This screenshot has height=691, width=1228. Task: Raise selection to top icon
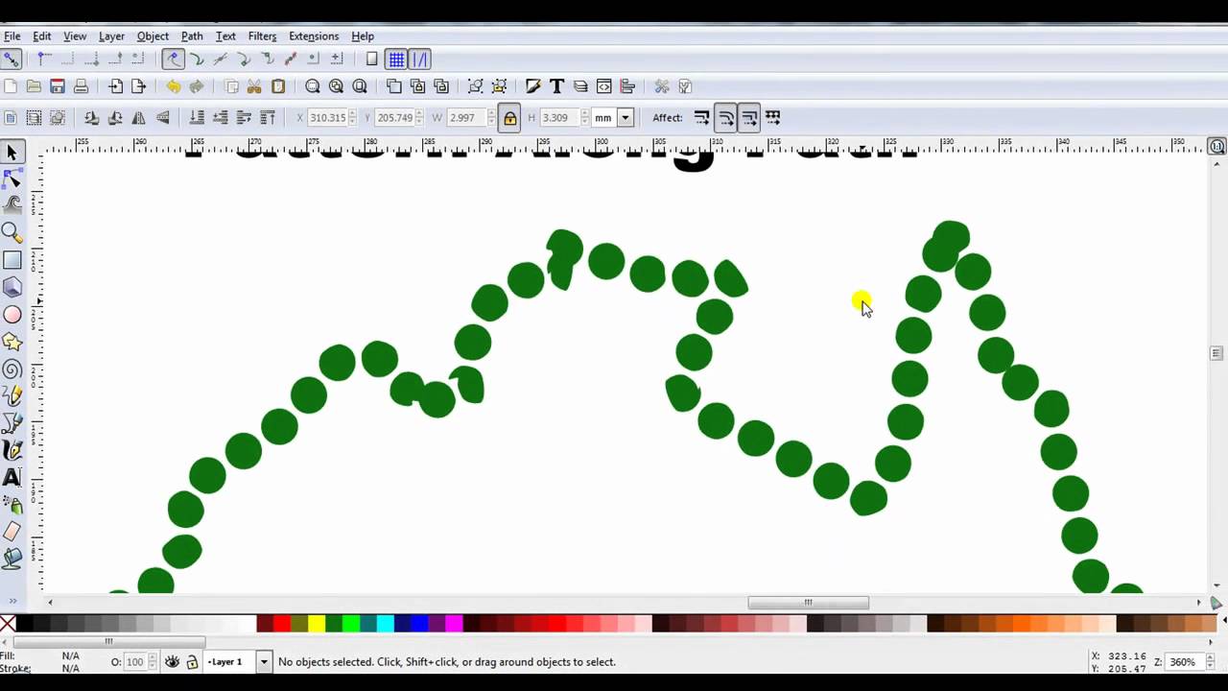pyautogui.click(x=268, y=118)
